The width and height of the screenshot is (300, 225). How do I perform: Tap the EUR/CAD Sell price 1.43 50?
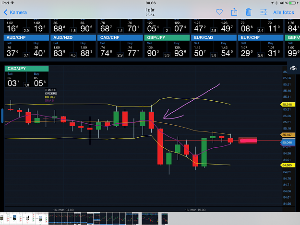(x=200, y=51)
